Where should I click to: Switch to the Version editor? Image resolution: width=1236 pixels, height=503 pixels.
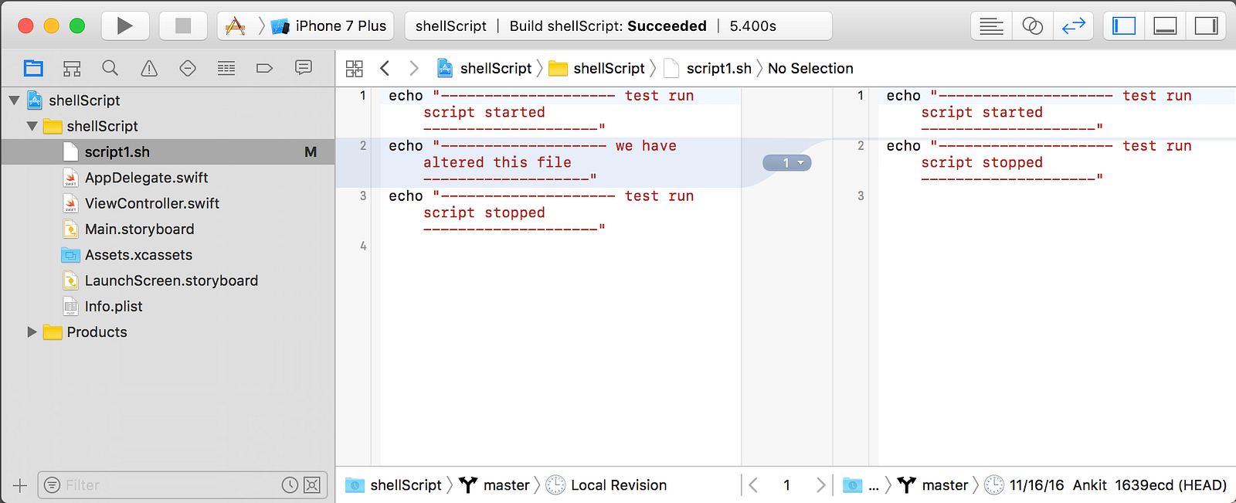point(1073,25)
